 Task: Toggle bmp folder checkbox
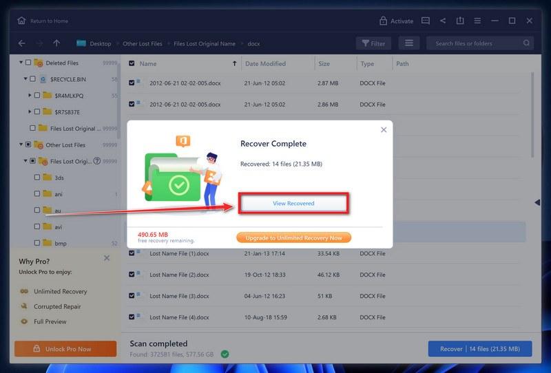(37, 243)
